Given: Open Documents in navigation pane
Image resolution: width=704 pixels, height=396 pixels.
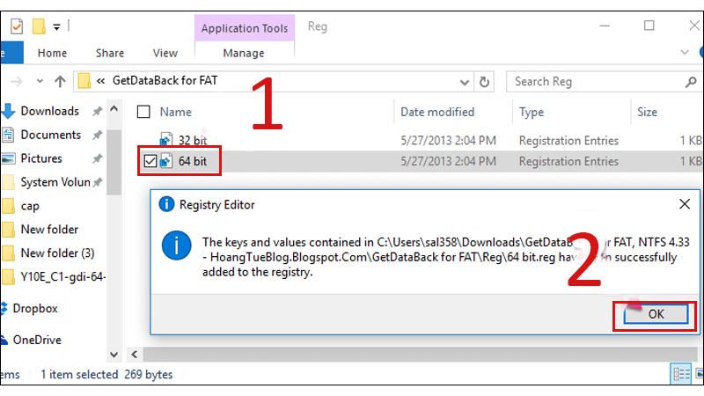Looking at the screenshot, I should pos(50,135).
